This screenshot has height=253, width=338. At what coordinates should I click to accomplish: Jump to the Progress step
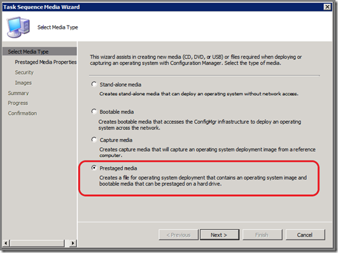click(x=18, y=103)
